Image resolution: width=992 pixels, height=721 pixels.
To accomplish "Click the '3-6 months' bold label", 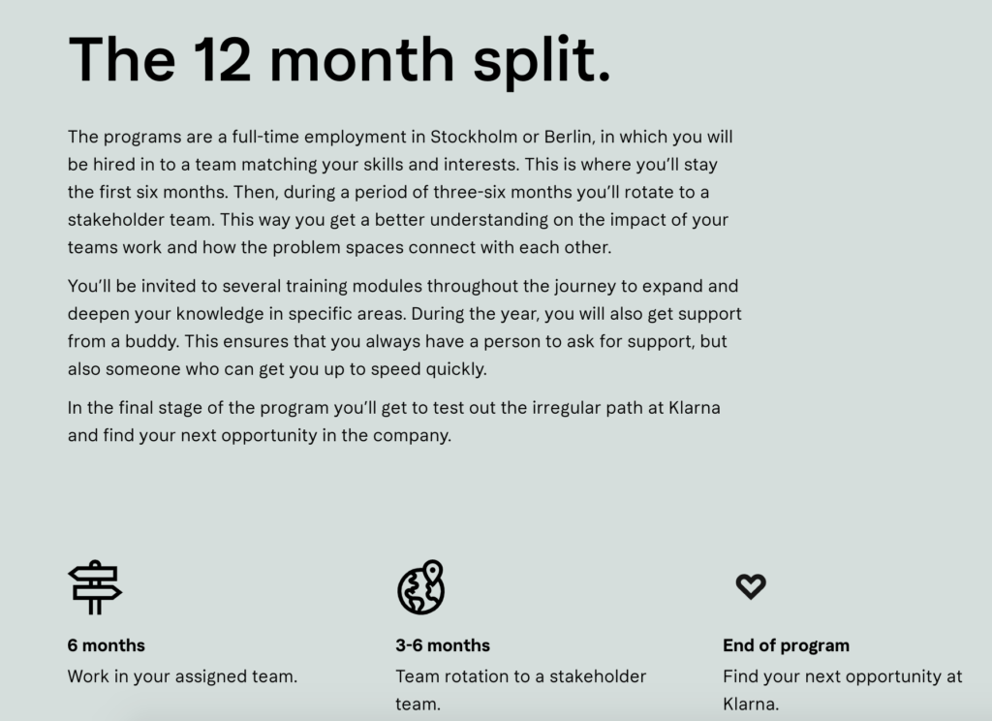I will (x=443, y=645).
